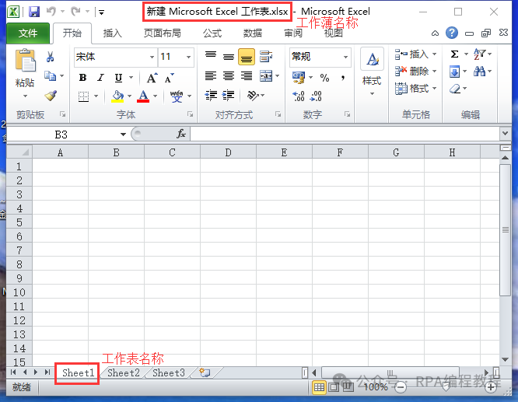Center text horizontally

[x=228, y=76]
